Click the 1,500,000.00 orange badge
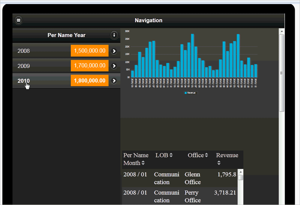 coord(90,51)
